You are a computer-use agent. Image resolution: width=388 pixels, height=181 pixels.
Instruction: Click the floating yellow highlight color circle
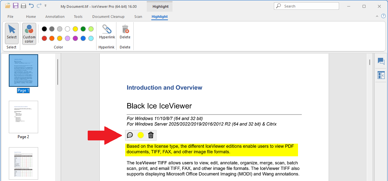141,135
